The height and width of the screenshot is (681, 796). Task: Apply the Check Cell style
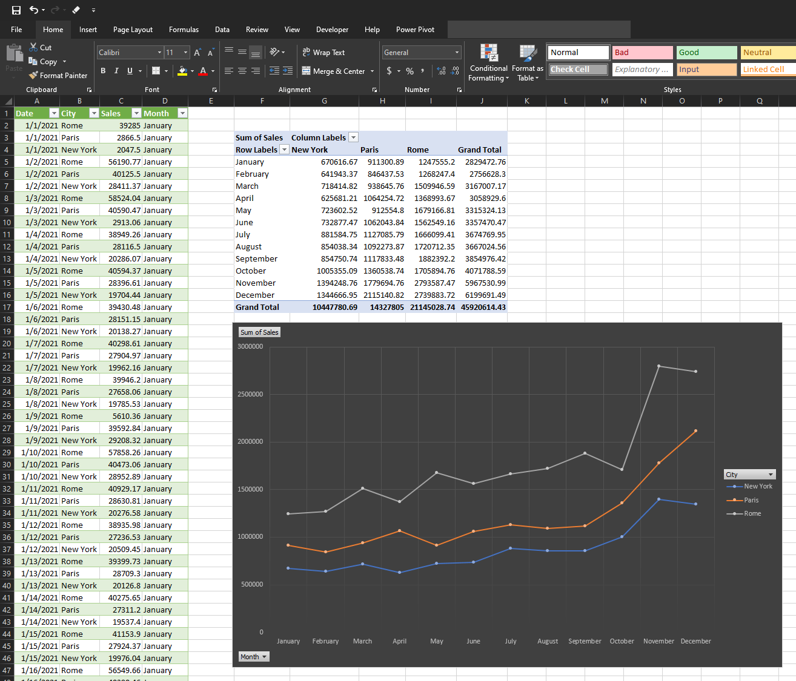[x=578, y=70]
